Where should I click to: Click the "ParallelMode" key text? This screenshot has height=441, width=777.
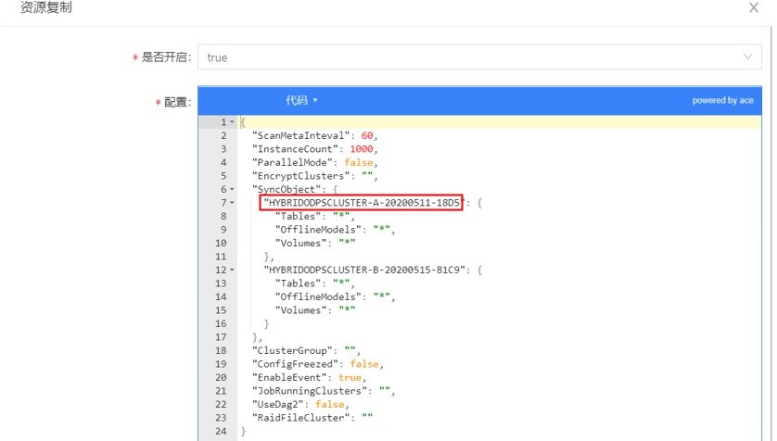click(292, 162)
